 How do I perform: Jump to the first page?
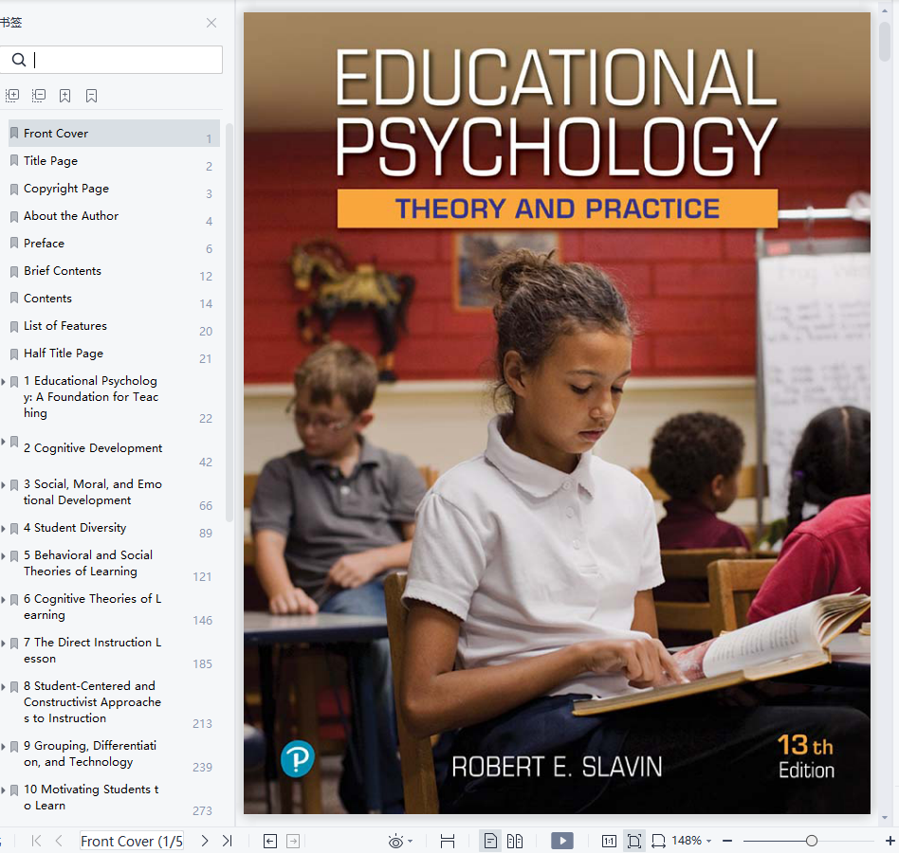(37, 841)
